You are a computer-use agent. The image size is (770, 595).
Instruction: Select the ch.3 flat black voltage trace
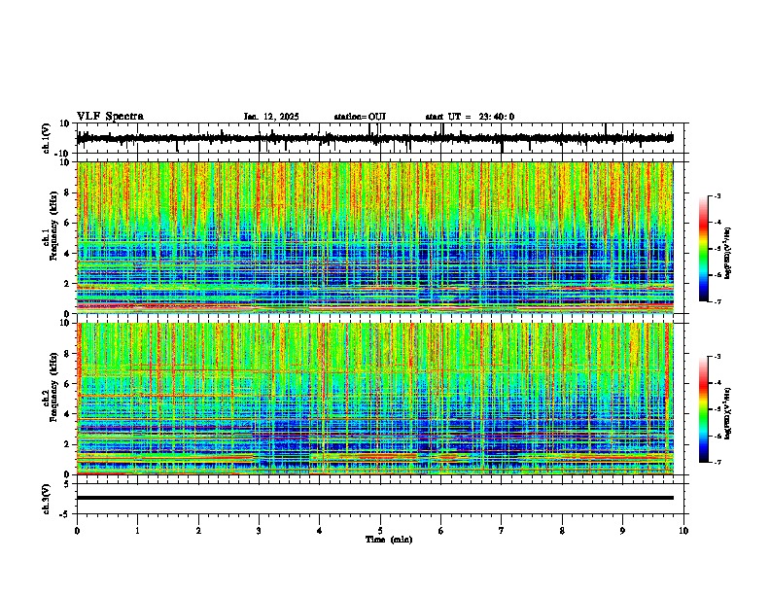[375, 498]
